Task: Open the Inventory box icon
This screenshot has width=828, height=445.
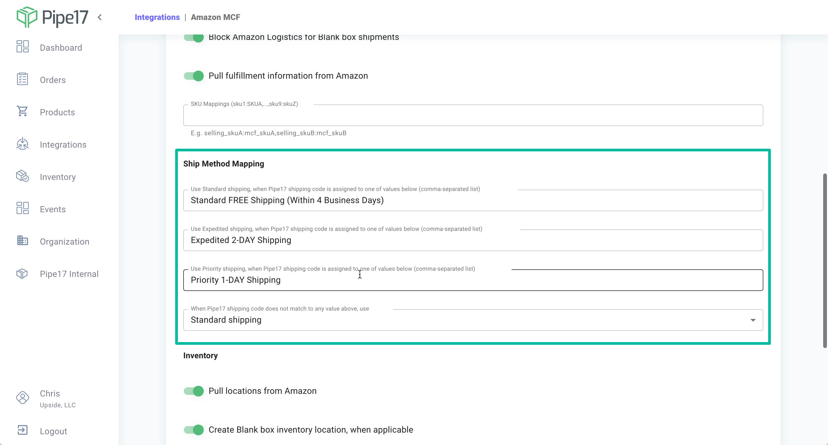Action: pos(22,176)
